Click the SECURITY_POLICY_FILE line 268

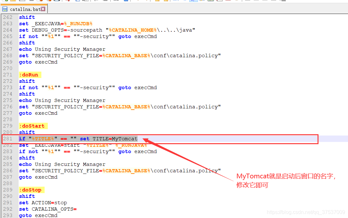tap(120, 56)
